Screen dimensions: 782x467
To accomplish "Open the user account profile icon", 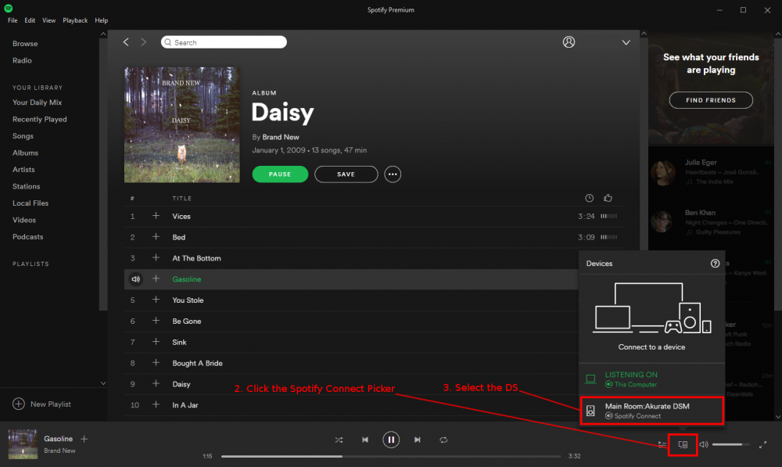I will click(x=569, y=42).
